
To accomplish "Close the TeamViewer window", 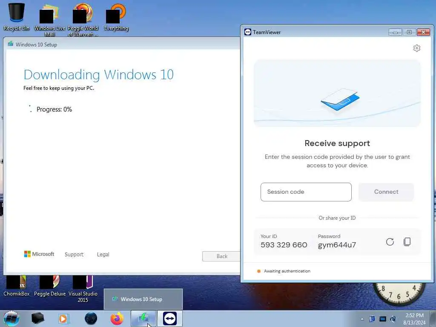I will pyautogui.click(x=423, y=32).
